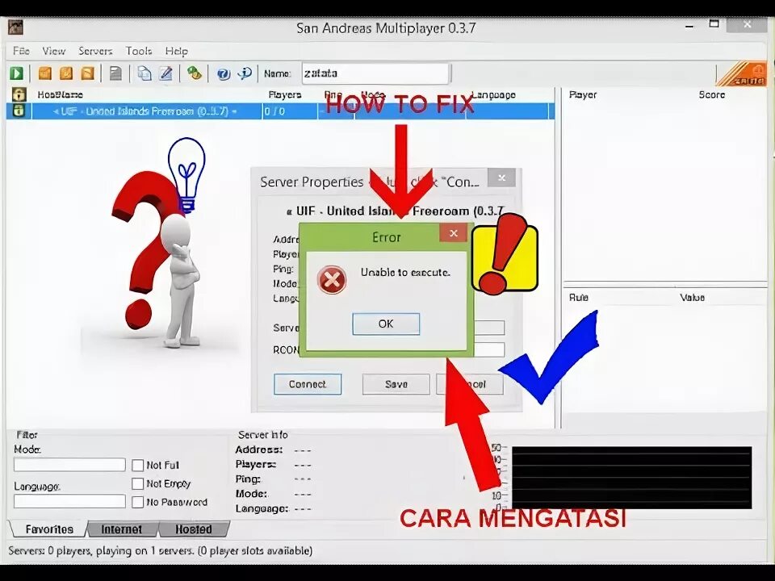The height and width of the screenshot is (581, 775).
Task: Click the first orange Add Server icon
Action: (45, 73)
